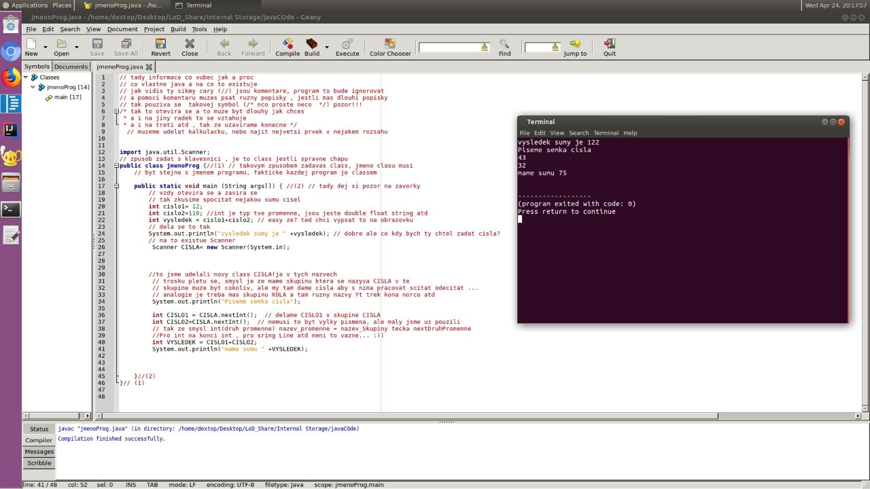Show the Scribble tab in bottom panel
The height and width of the screenshot is (489, 870).
point(39,463)
